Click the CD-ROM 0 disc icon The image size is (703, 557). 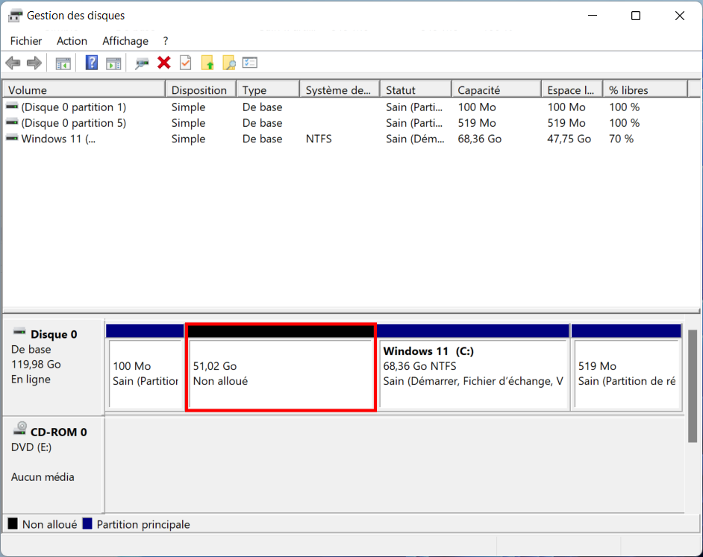(x=20, y=429)
